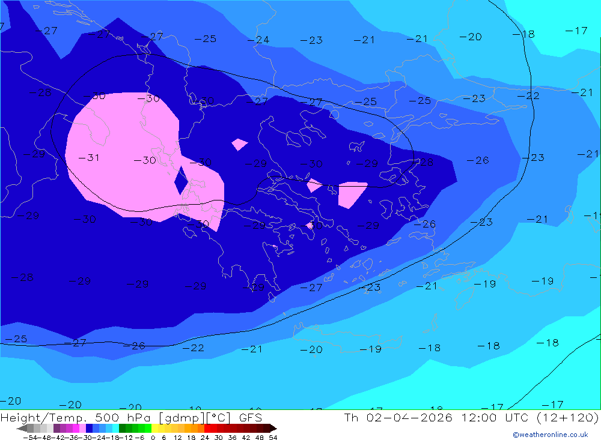The width and height of the screenshot is (601, 440).
Task: Click the '[°C]' unit text
Action: pyautogui.click(x=219, y=417)
